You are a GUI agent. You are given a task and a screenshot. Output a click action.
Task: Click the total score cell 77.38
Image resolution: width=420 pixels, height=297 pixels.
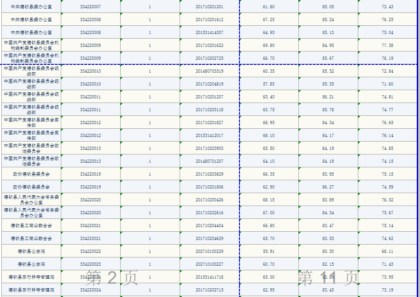[387, 46]
